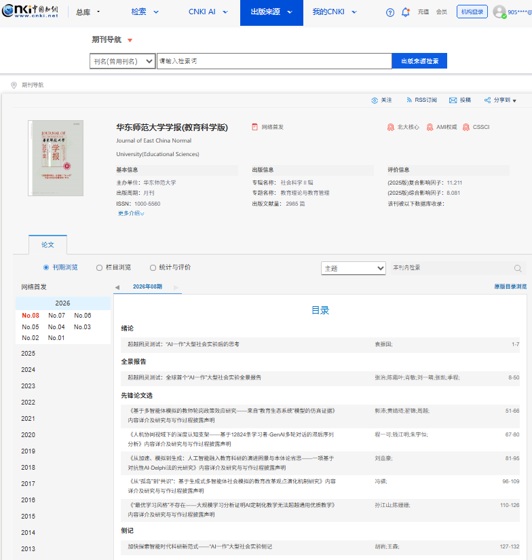The image size is (532, 560).
Task: Expand the 2024 year entry
Action: click(x=28, y=370)
